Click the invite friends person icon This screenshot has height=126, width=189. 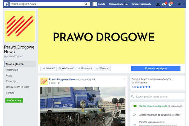134,115
